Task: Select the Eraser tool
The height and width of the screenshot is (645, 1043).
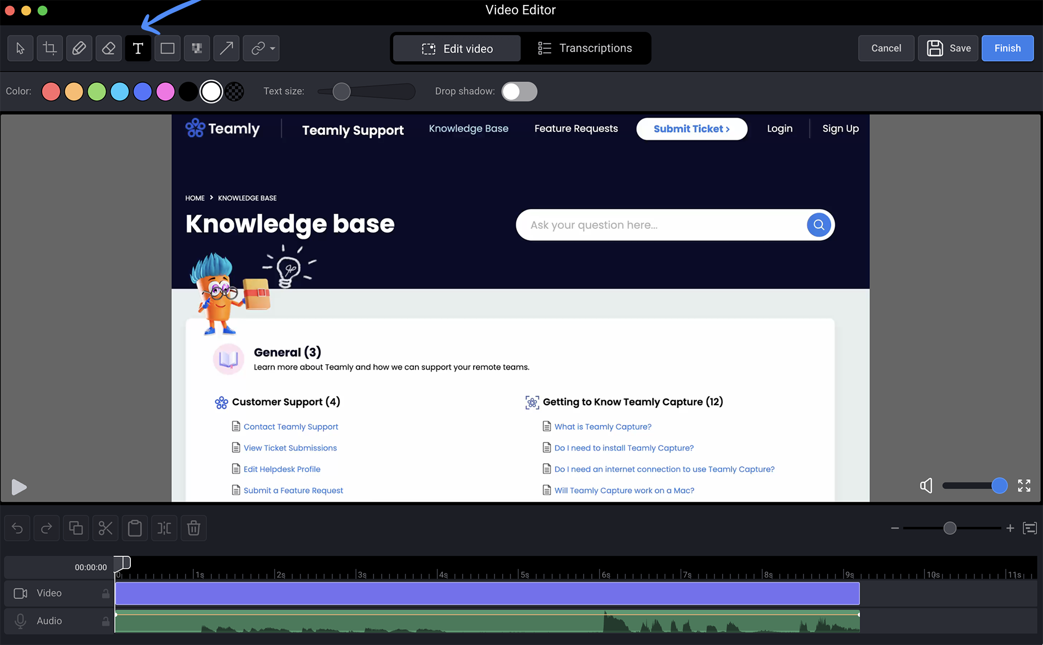Action: point(108,48)
